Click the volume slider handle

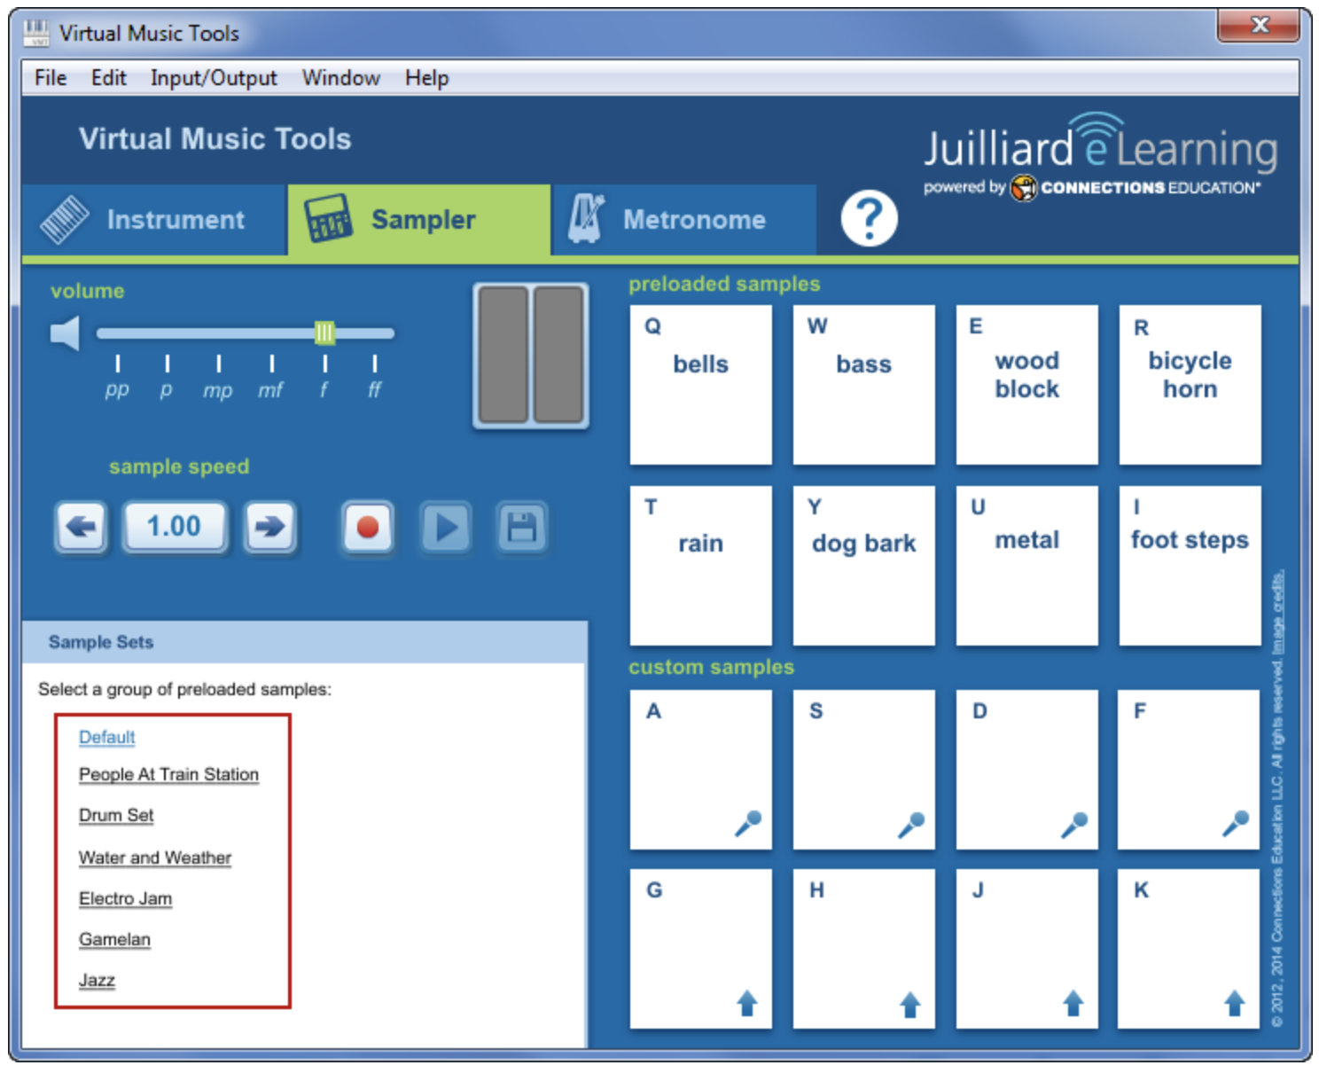click(324, 333)
